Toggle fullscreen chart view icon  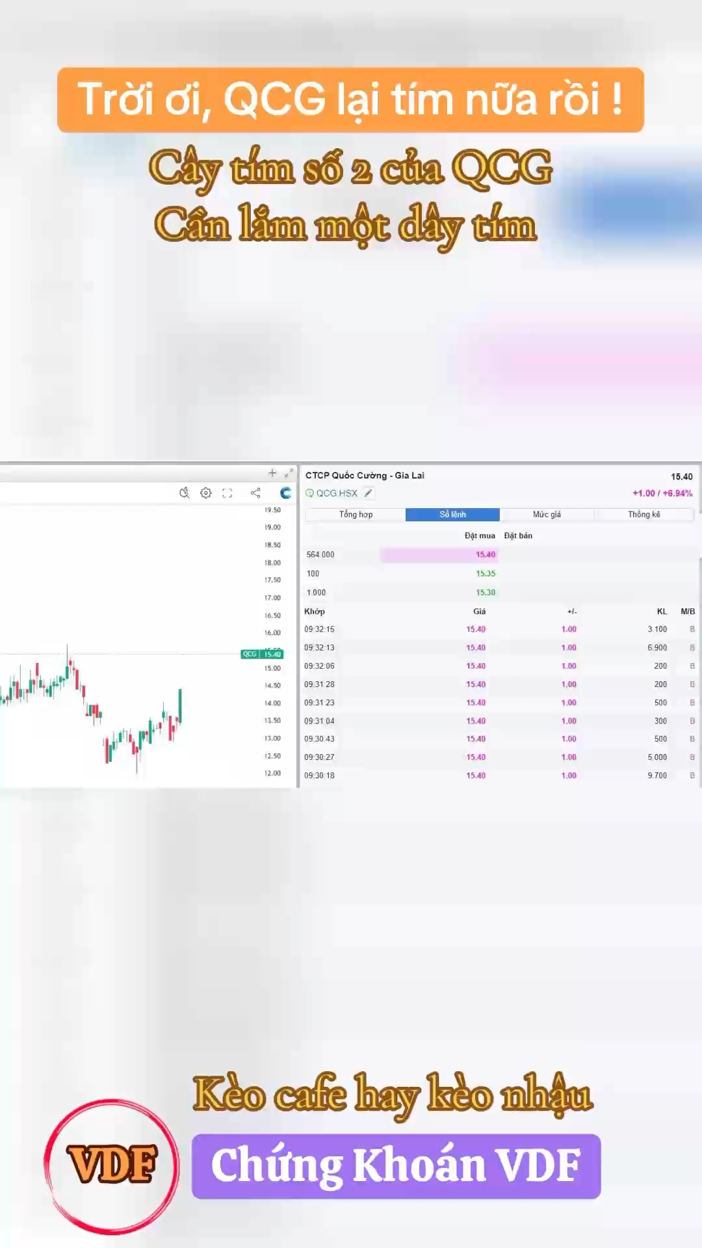tap(227, 493)
